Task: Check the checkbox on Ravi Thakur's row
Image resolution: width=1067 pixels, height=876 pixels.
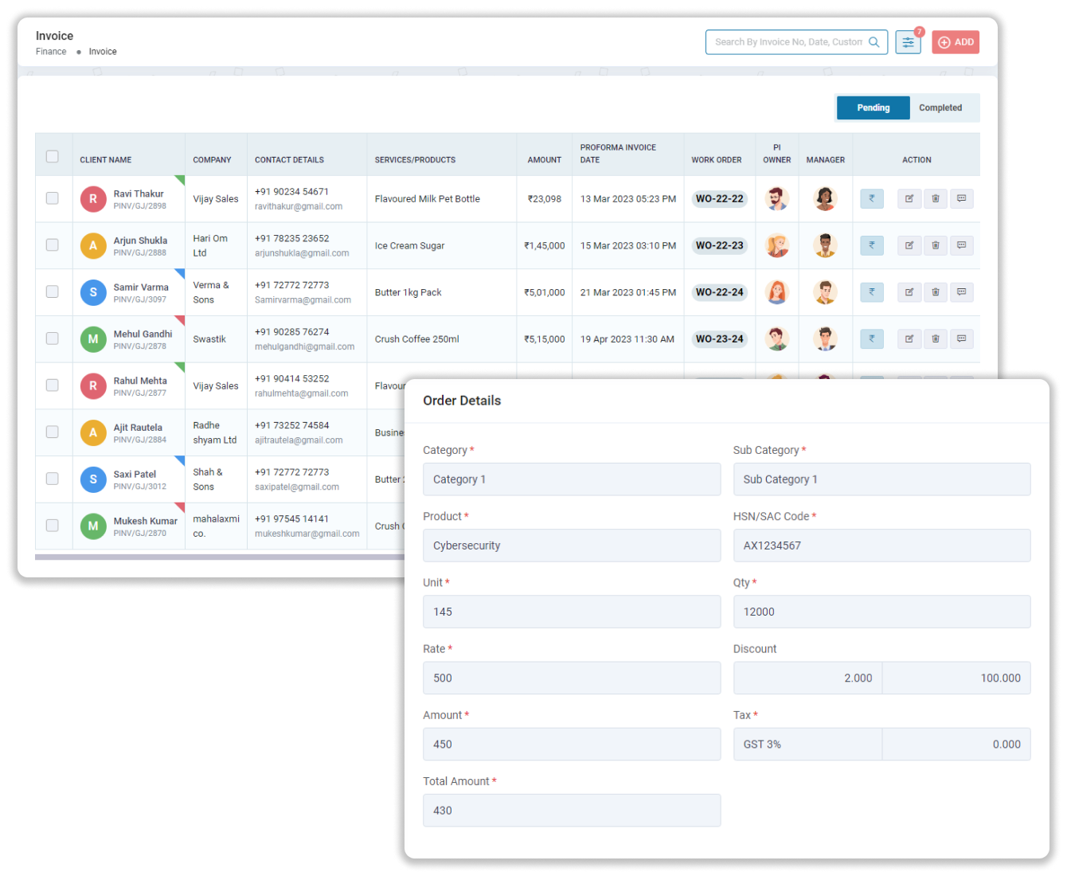Action: 53,198
